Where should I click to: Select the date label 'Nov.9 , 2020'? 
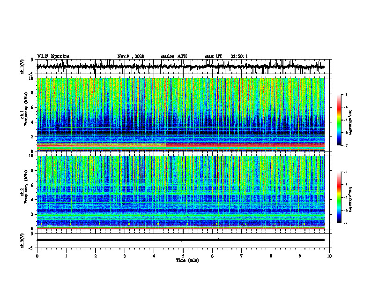(x=131, y=56)
